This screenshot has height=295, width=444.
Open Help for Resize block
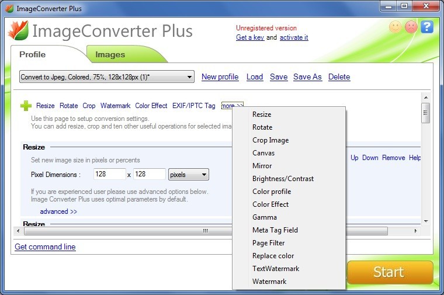point(415,158)
